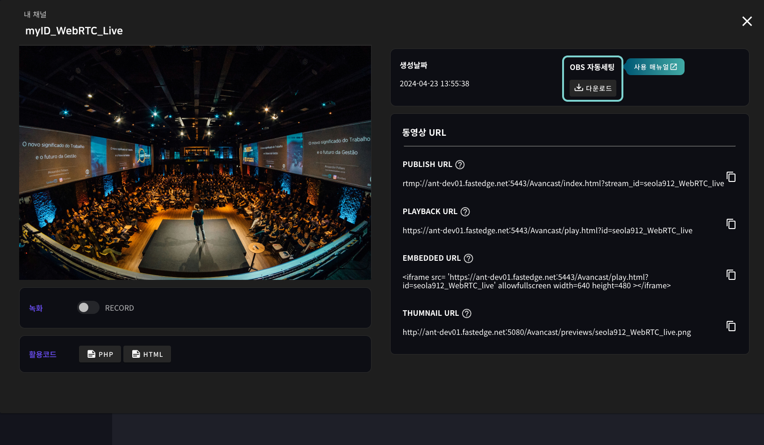
Task: Copy the EMBEDDED URL iframe code
Action: pos(731,275)
